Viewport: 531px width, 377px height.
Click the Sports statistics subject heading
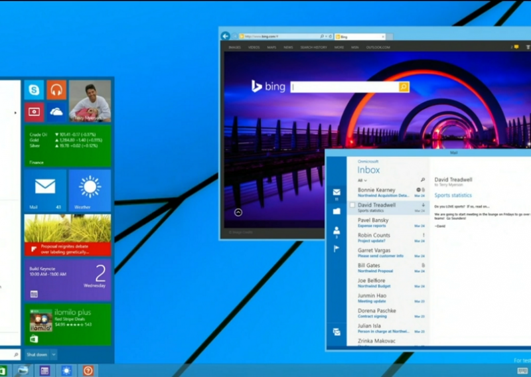[453, 195]
